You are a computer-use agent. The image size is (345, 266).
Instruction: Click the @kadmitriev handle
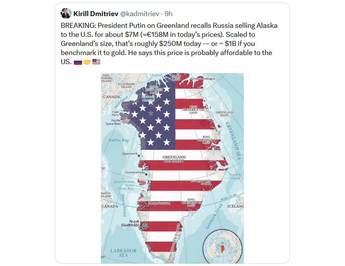pos(140,14)
